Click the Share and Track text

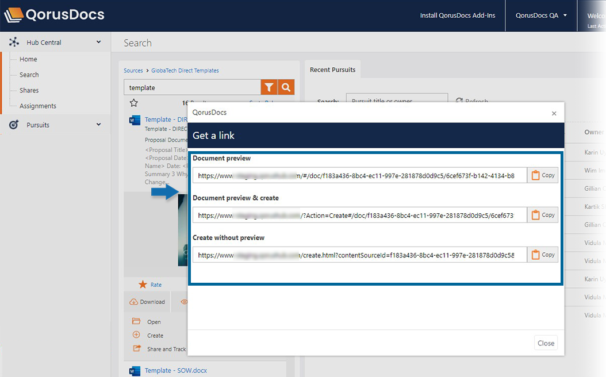pyautogui.click(x=167, y=349)
